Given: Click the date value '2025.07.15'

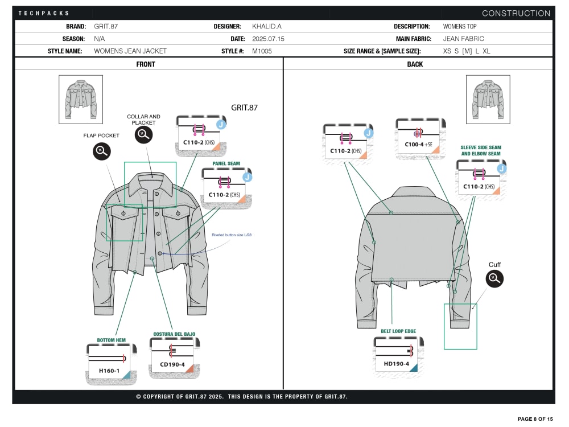Looking at the screenshot, I should tap(268, 39).
